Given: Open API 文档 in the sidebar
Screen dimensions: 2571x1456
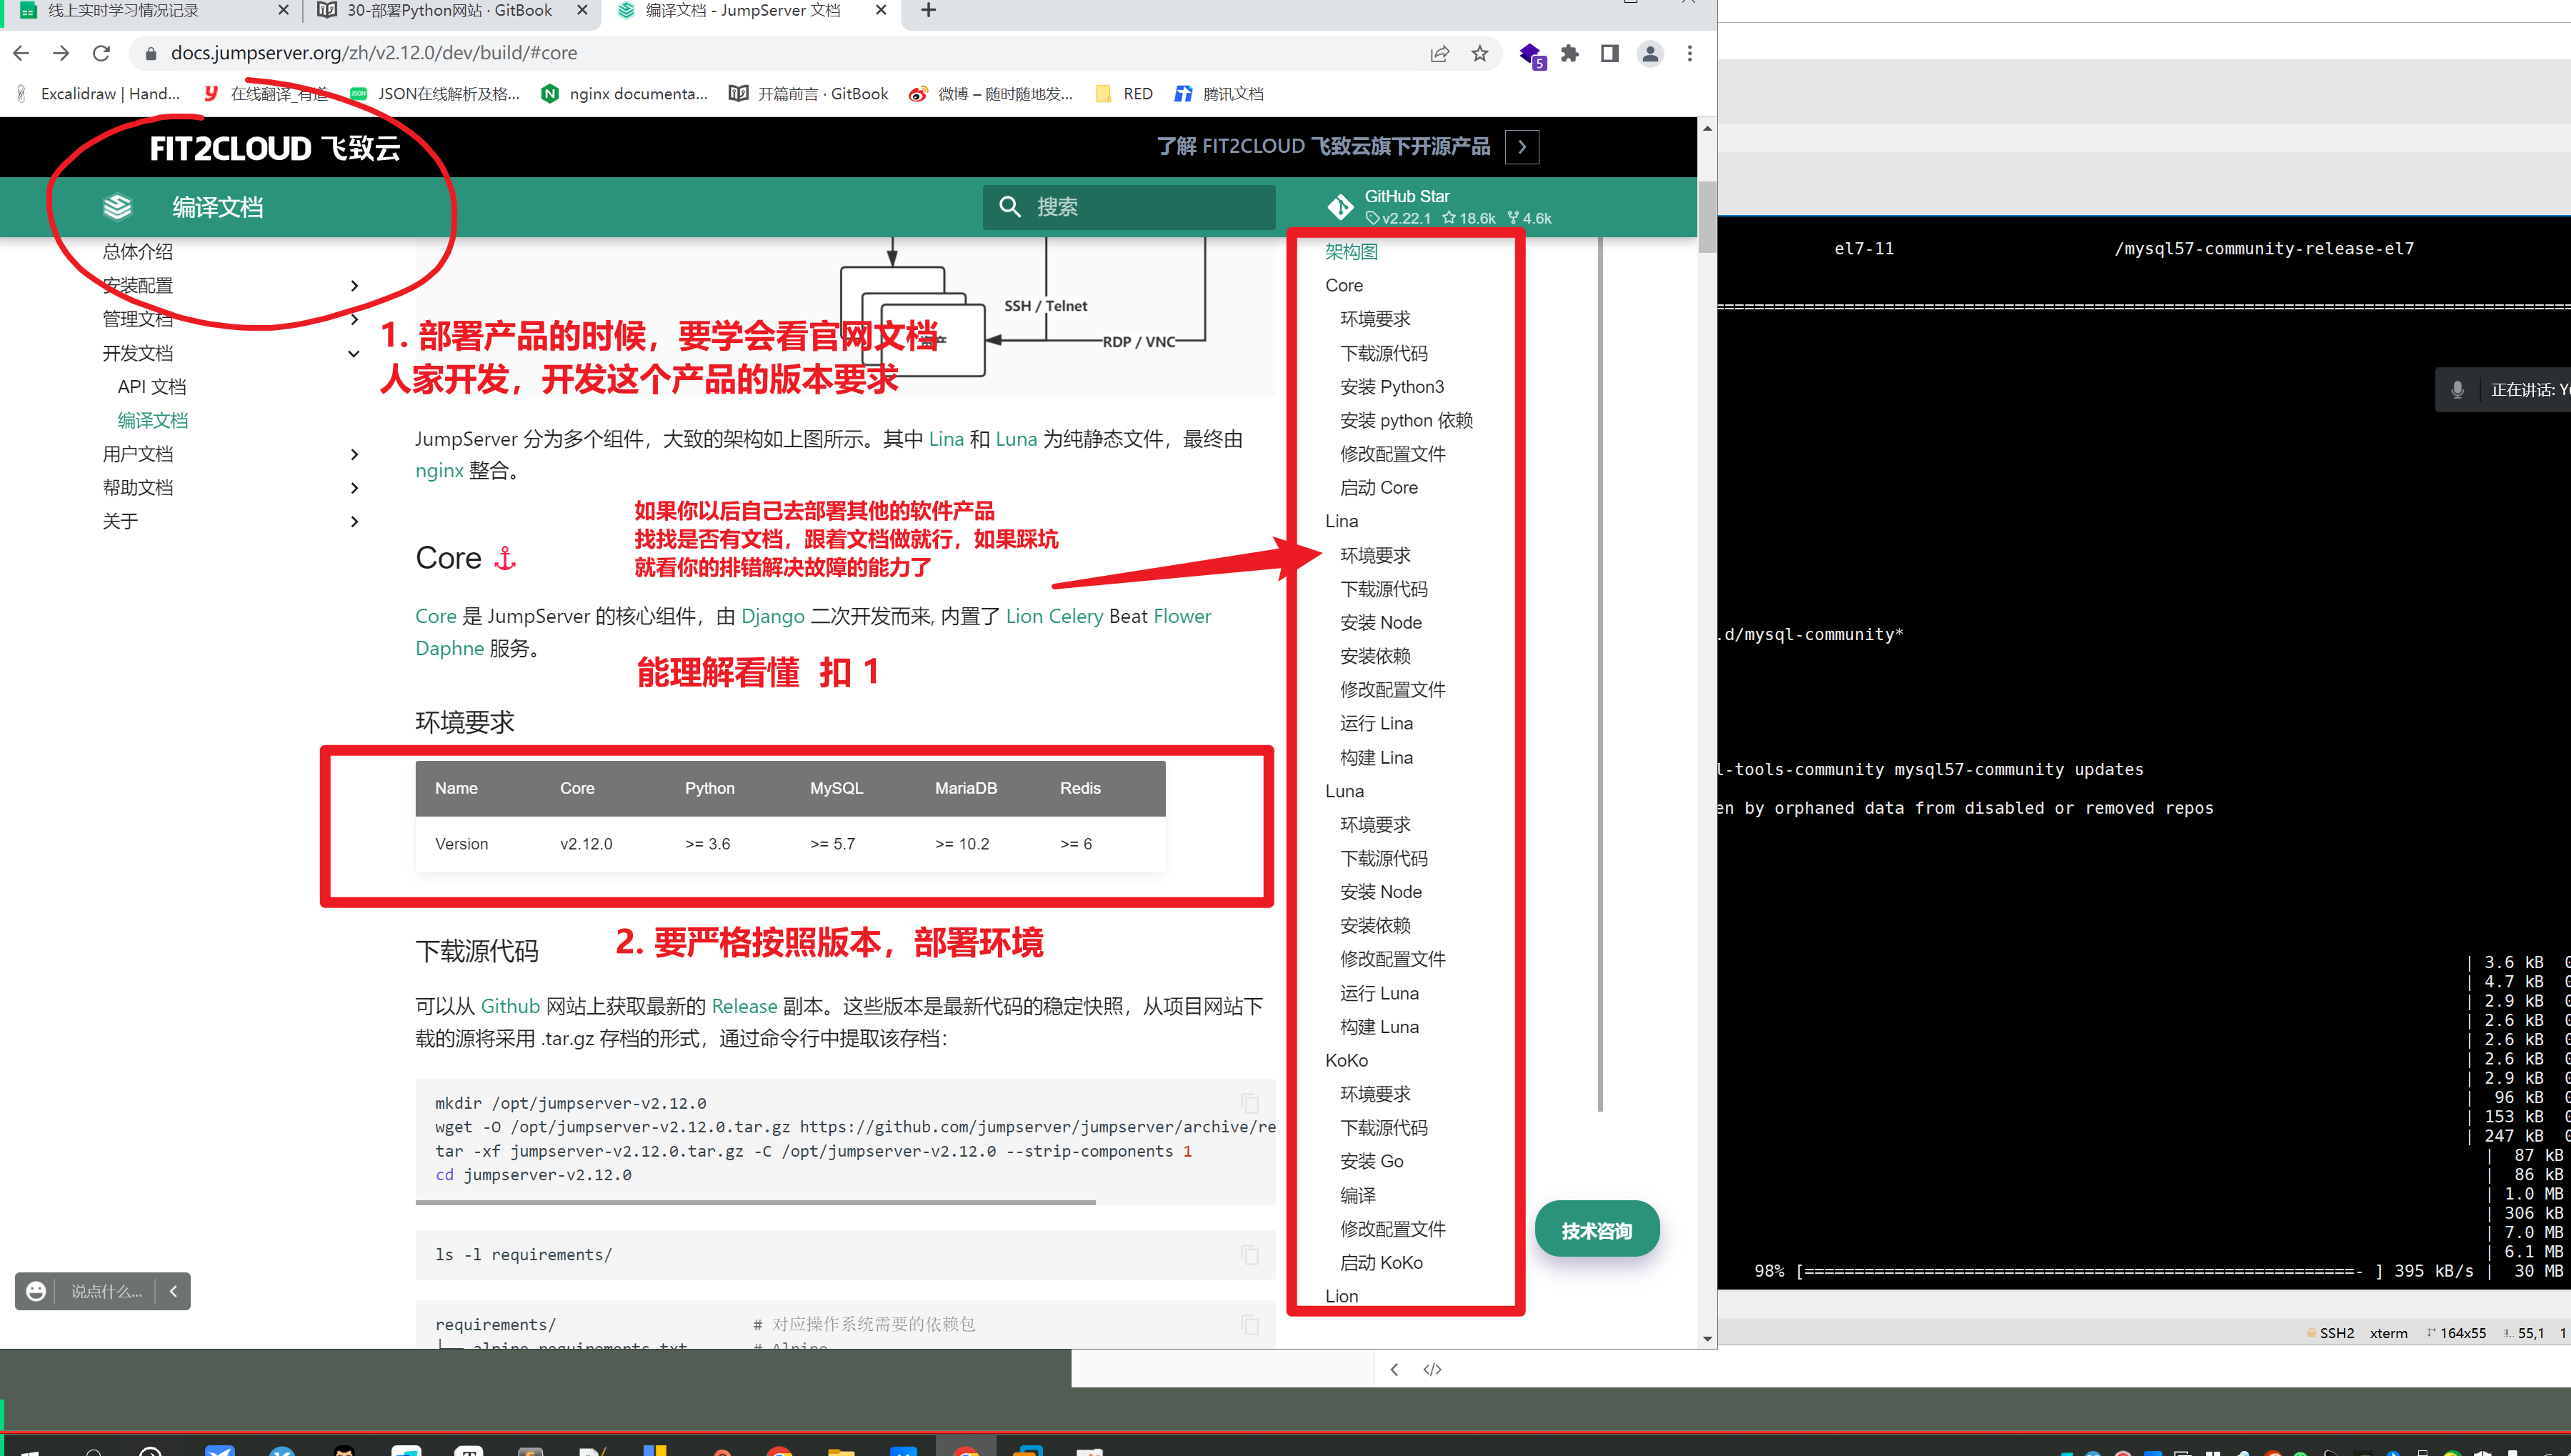Looking at the screenshot, I should [152, 387].
